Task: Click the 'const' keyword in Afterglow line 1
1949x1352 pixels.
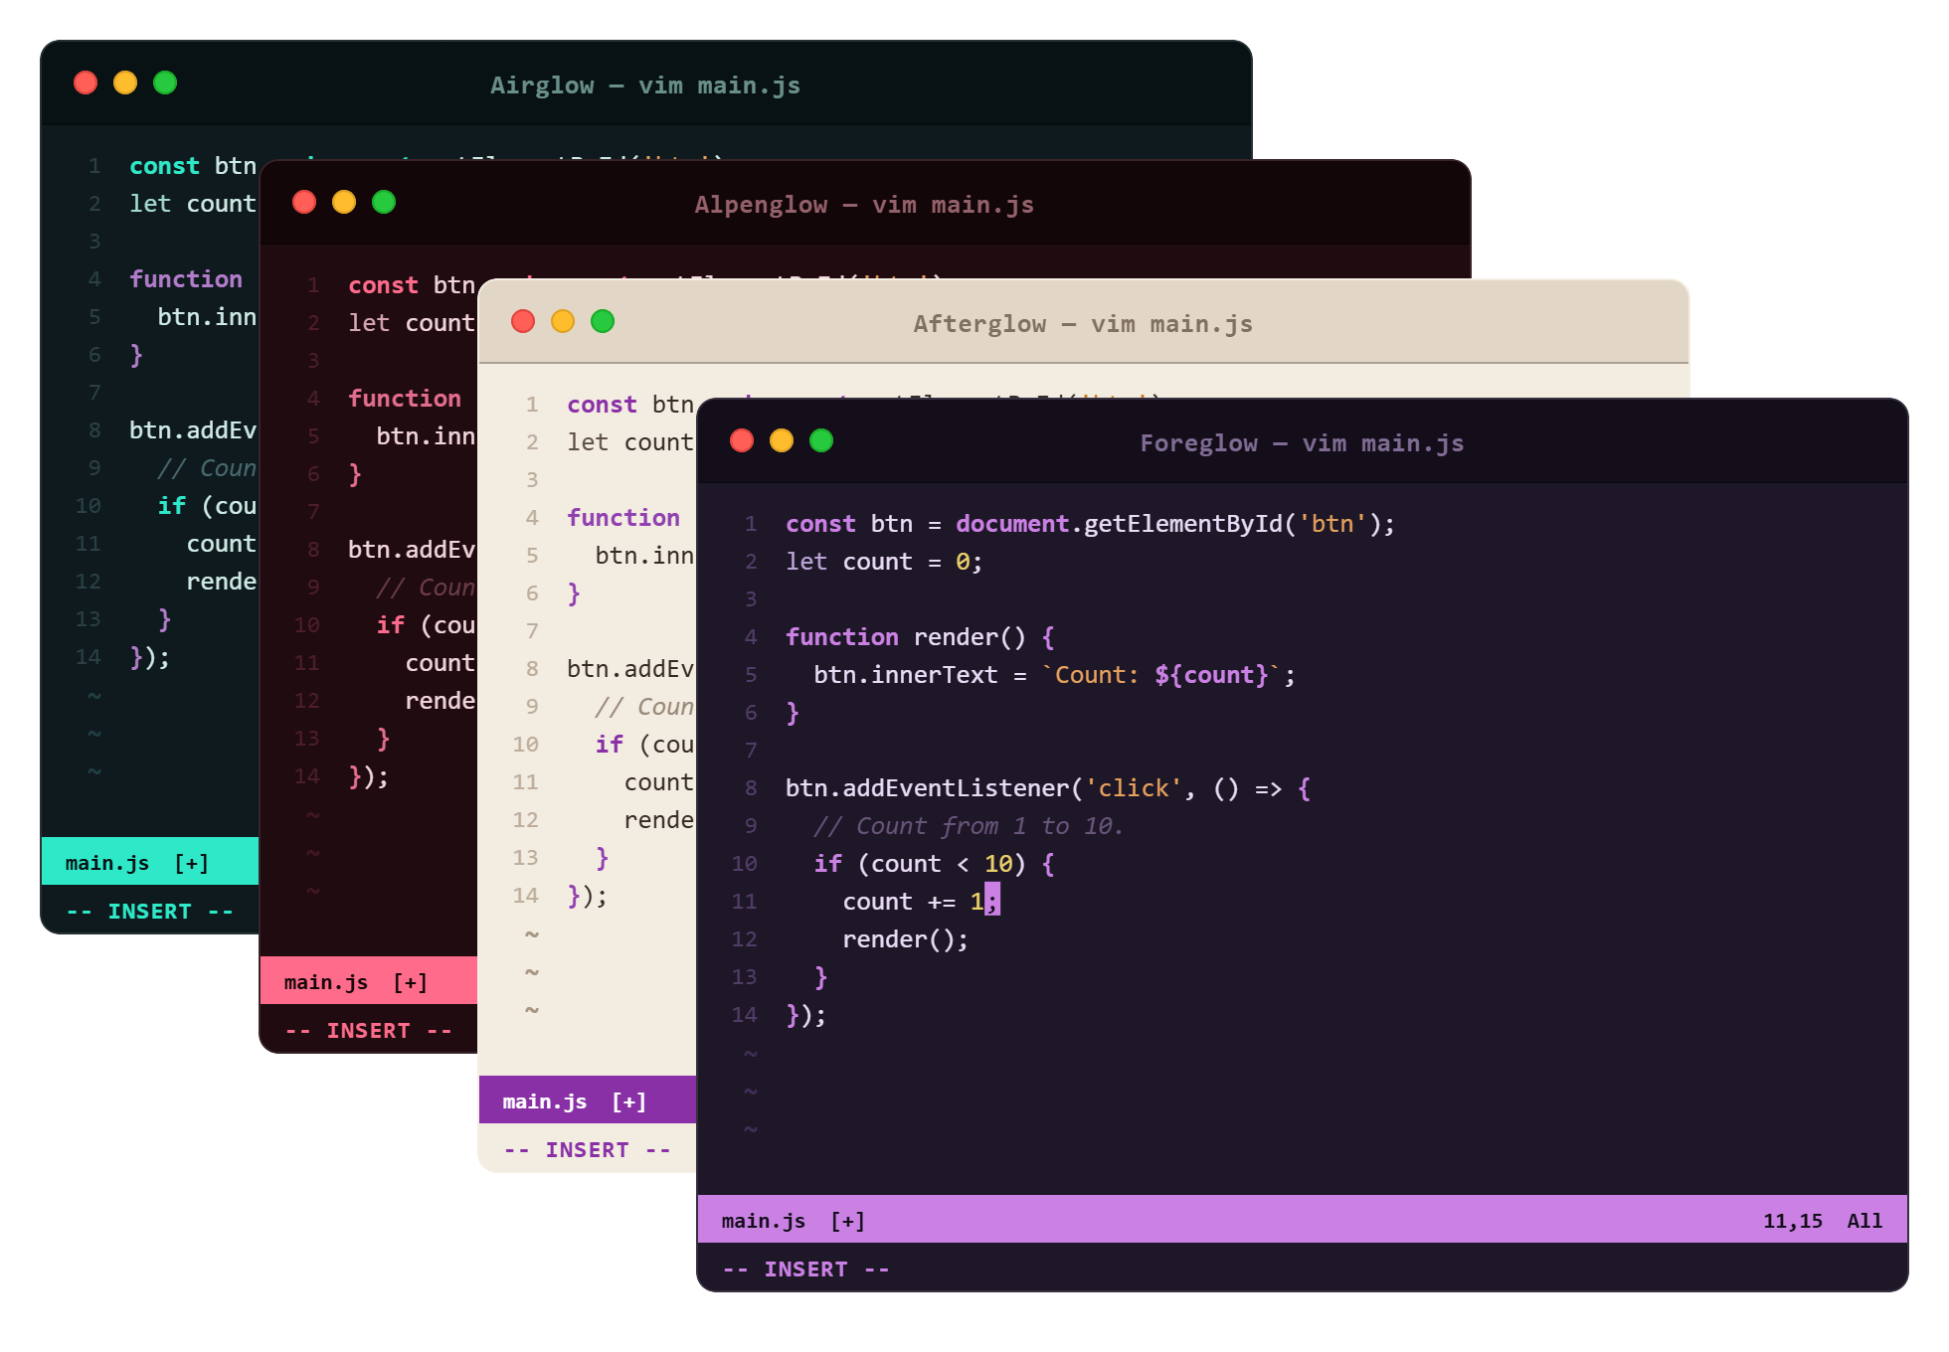Action: 602,405
